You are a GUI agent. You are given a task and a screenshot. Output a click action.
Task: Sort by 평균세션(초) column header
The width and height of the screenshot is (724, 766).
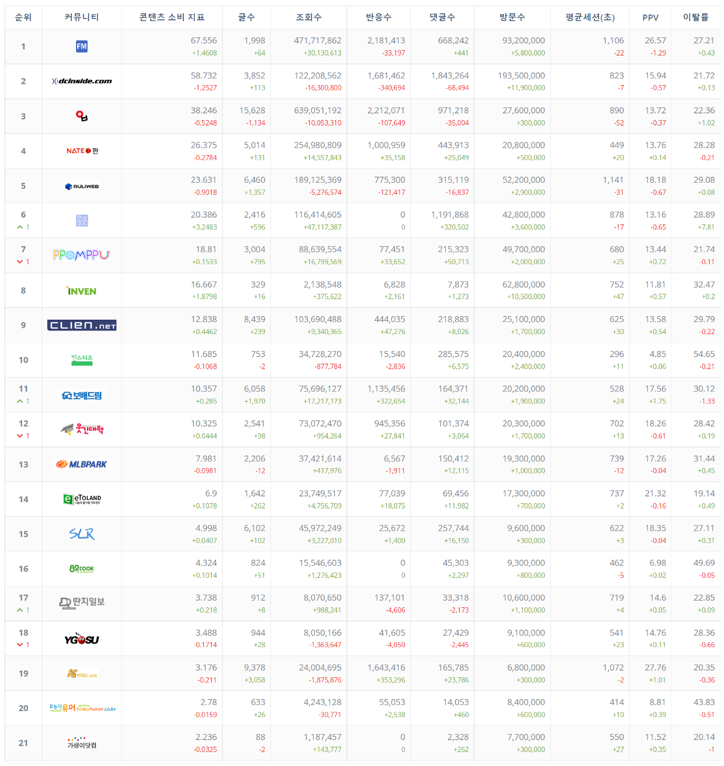pyautogui.click(x=590, y=17)
